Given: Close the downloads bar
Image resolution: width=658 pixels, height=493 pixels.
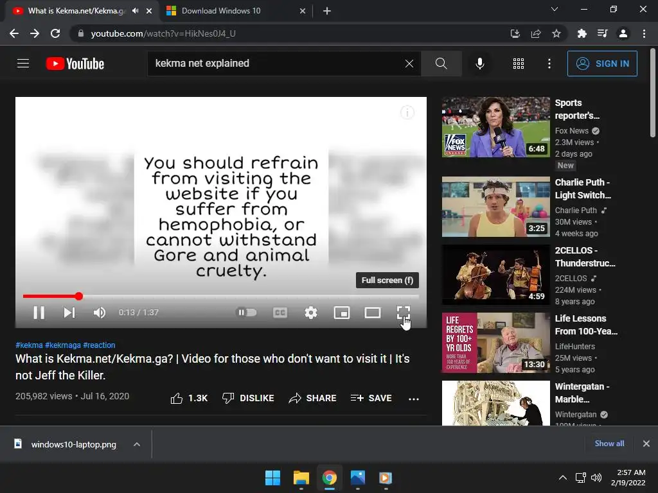Looking at the screenshot, I should (646, 444).
